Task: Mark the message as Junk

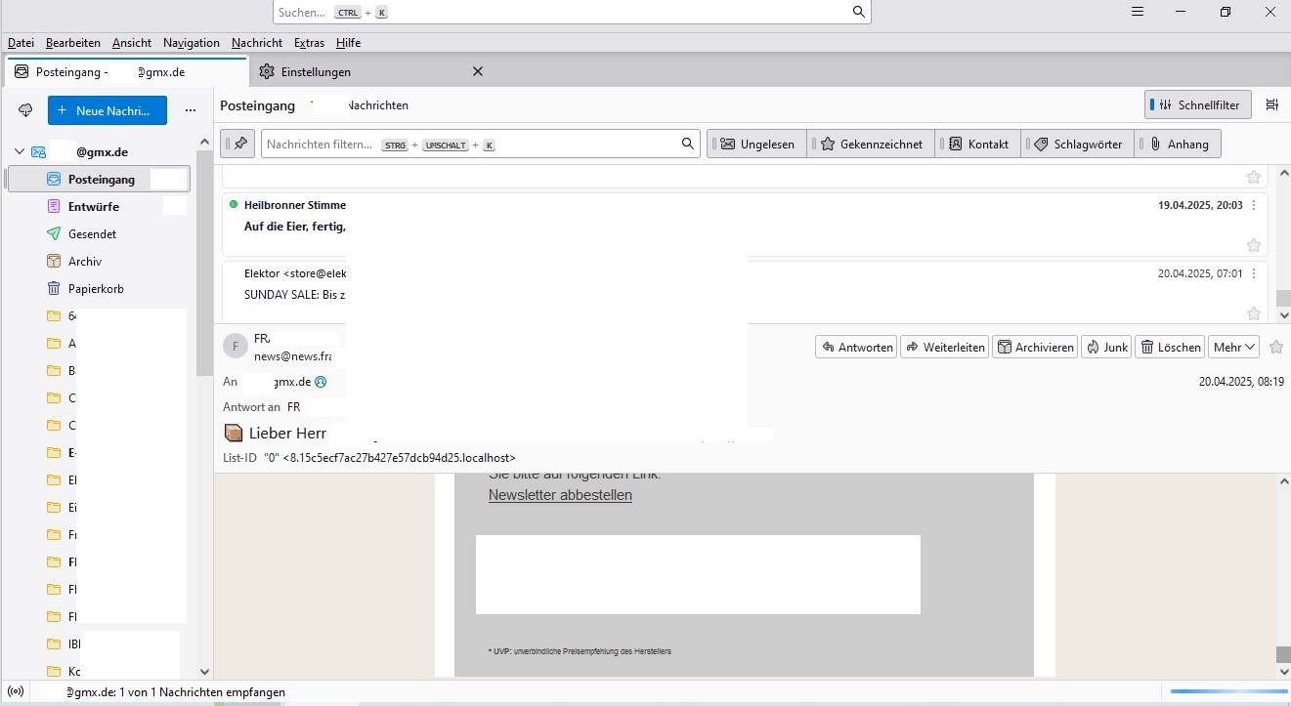Action: pyautogui.click(x=1106, y=347)
